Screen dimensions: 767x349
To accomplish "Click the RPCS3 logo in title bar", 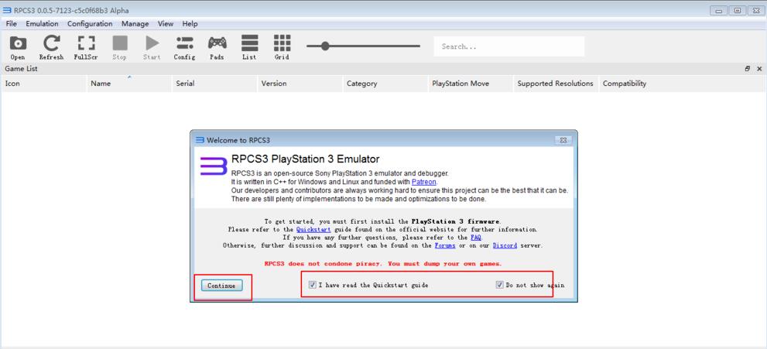I will tap(7, 10).
